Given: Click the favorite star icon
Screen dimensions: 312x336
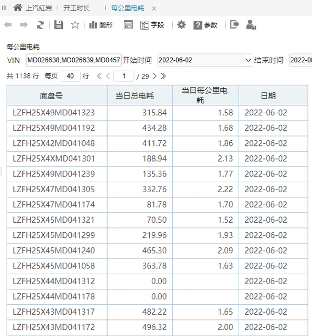Looking at the screenshot, I should tap(75, 25).
